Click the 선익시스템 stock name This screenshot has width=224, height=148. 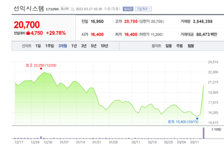click(x=29, y=9)
